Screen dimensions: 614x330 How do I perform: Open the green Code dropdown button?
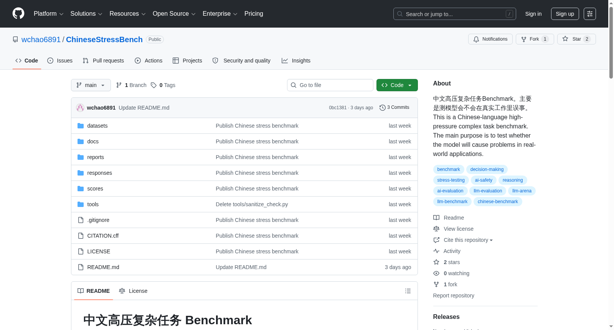397,85
